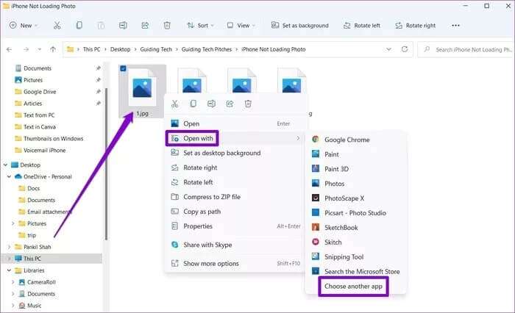Viewport: 515px width, 313px height.
Task: Open the Sort dropdown
Action: pyautogui.click(x=200, y=25)
